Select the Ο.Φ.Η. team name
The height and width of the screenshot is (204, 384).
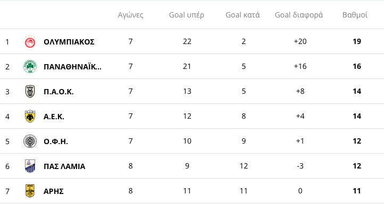pos(56,141)
